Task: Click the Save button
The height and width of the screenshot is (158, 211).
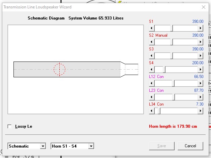Action: click(161, 146)
